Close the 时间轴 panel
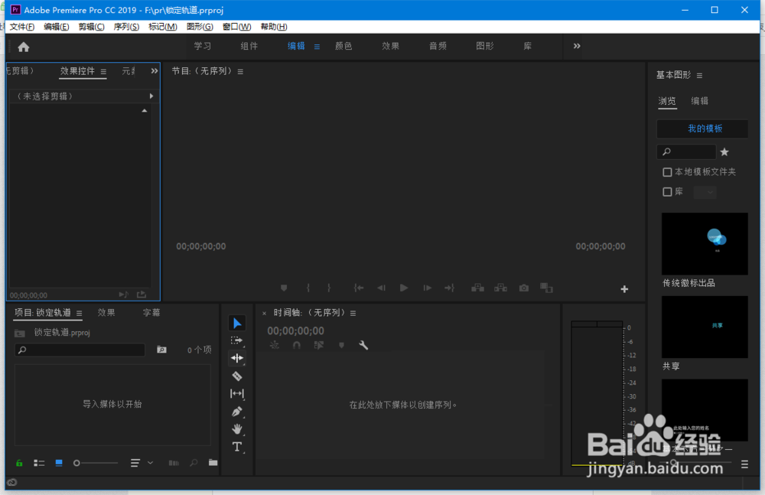765x495 pixels. click(x=264, y=314)
